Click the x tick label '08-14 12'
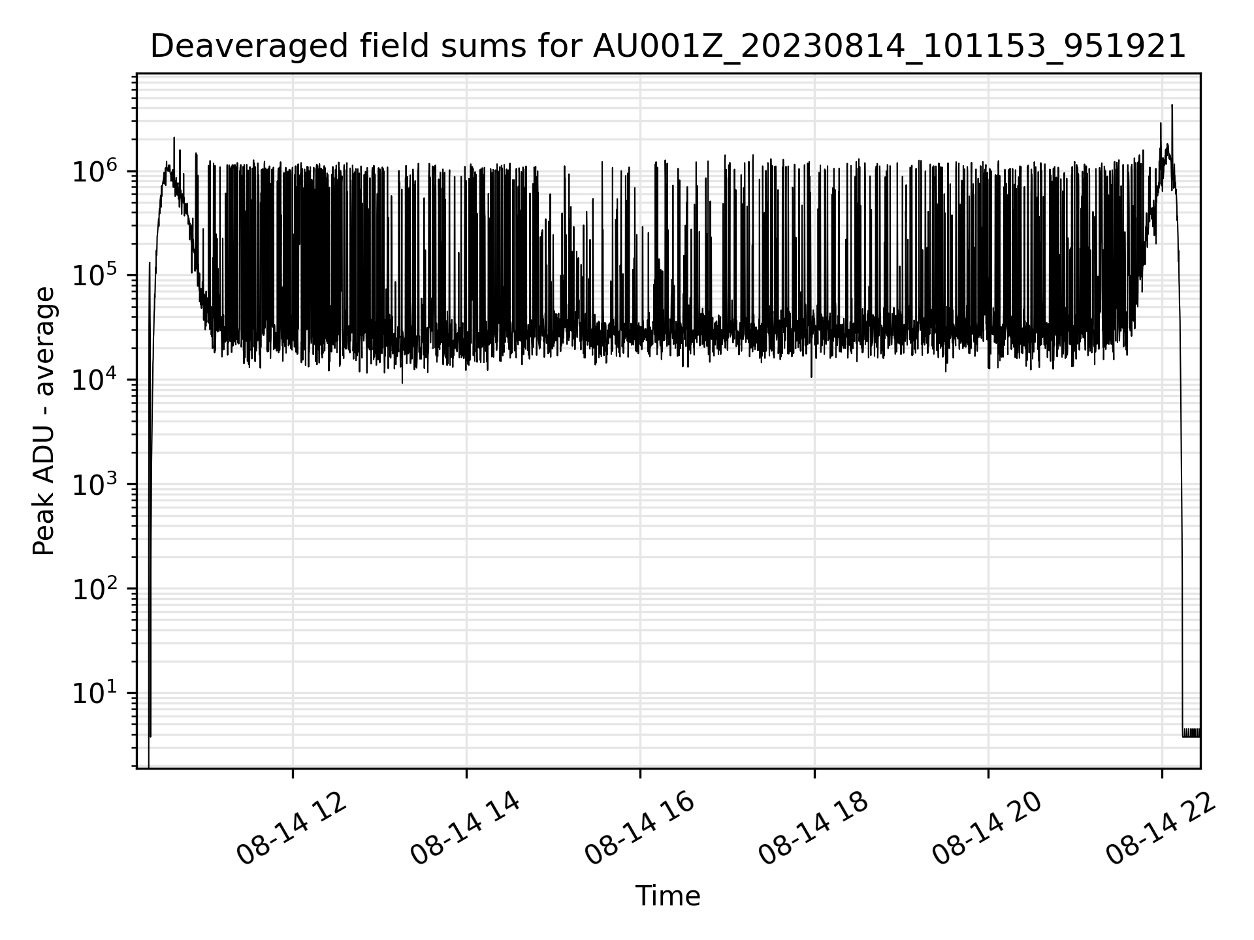Viewport: 1254px width, 940px height. point(291,828)
